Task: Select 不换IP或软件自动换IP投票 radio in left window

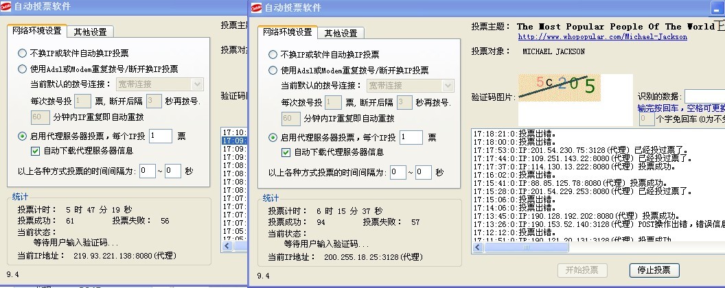Action: [x=22, y=53]
